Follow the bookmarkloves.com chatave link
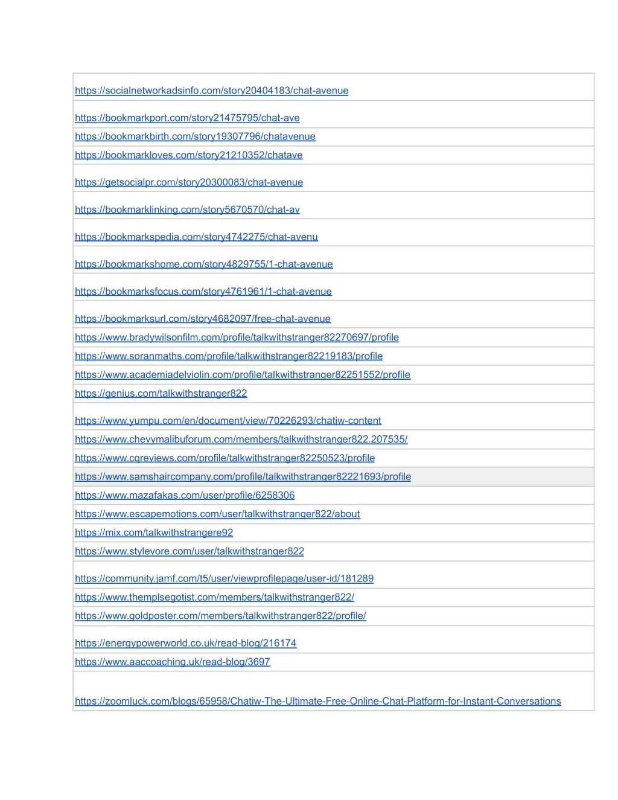 pos(189,155)
